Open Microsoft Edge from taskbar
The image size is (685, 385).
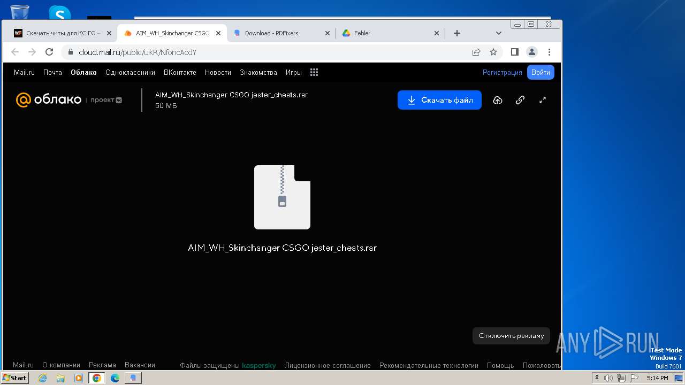point(115,378)
